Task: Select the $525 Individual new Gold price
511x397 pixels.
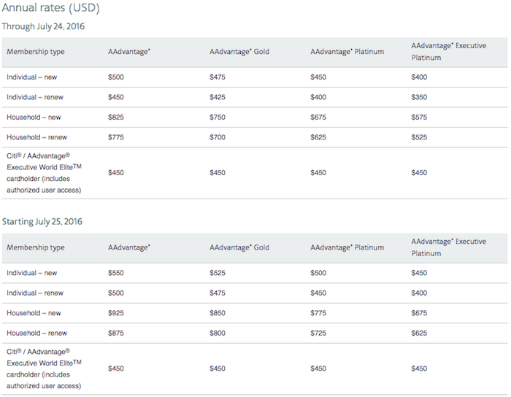Action: tap(218, 273)
